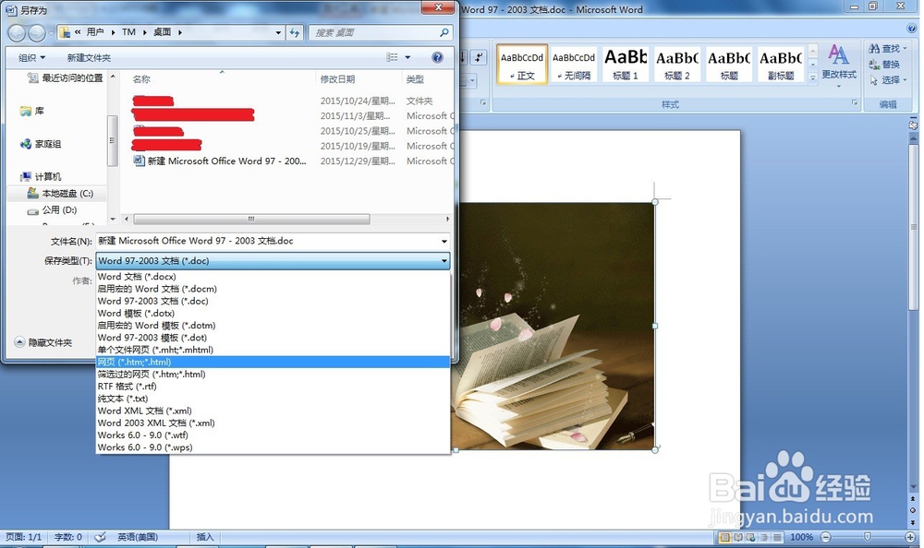
Task: Sort files by 名称 column header
Action: coord(141,78)
